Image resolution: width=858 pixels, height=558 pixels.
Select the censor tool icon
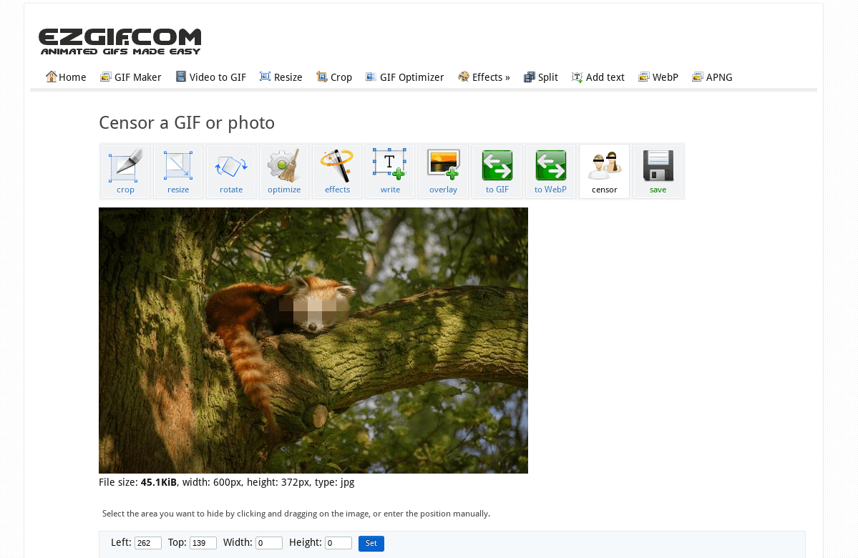pos(604,165)
